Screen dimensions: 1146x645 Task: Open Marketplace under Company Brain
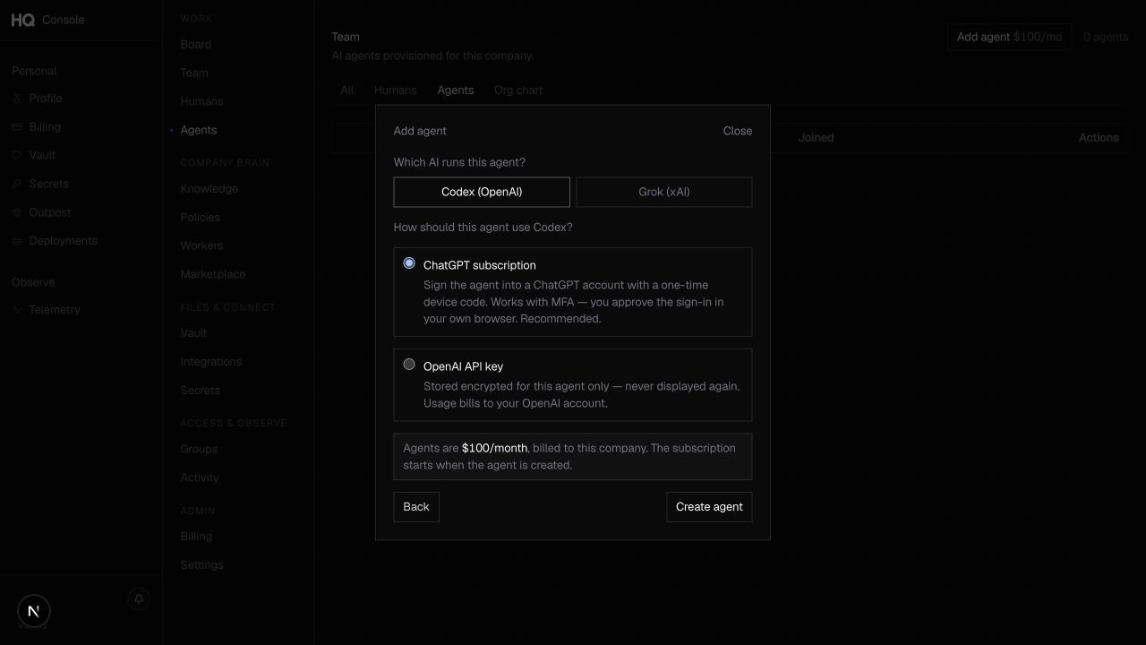212,275
